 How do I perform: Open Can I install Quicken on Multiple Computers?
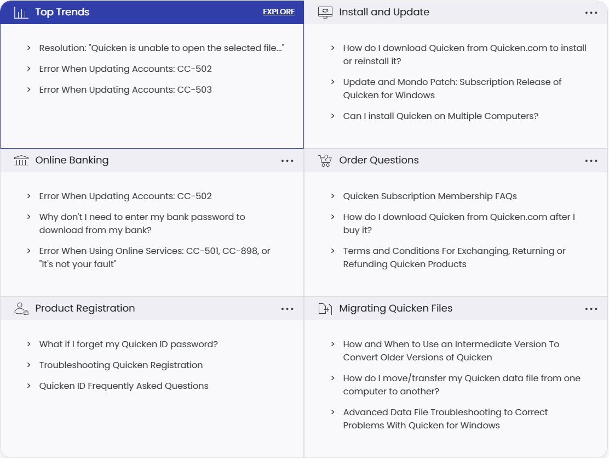click(x=440, y=116)
